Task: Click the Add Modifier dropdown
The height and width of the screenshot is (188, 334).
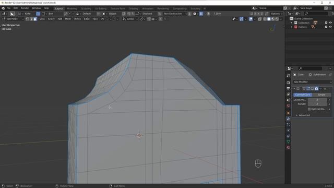Action: click(x=312, y=82)
